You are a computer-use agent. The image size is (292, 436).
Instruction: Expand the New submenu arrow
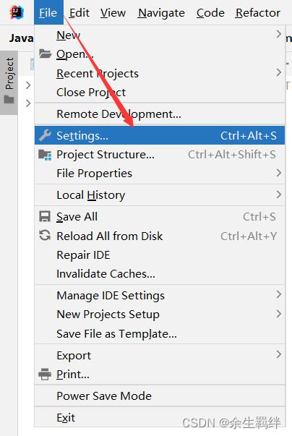(x=279, y=35)
